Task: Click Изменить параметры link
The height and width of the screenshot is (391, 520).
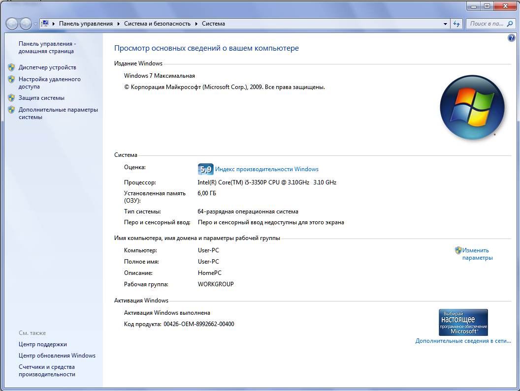Action: click(478, 254)
